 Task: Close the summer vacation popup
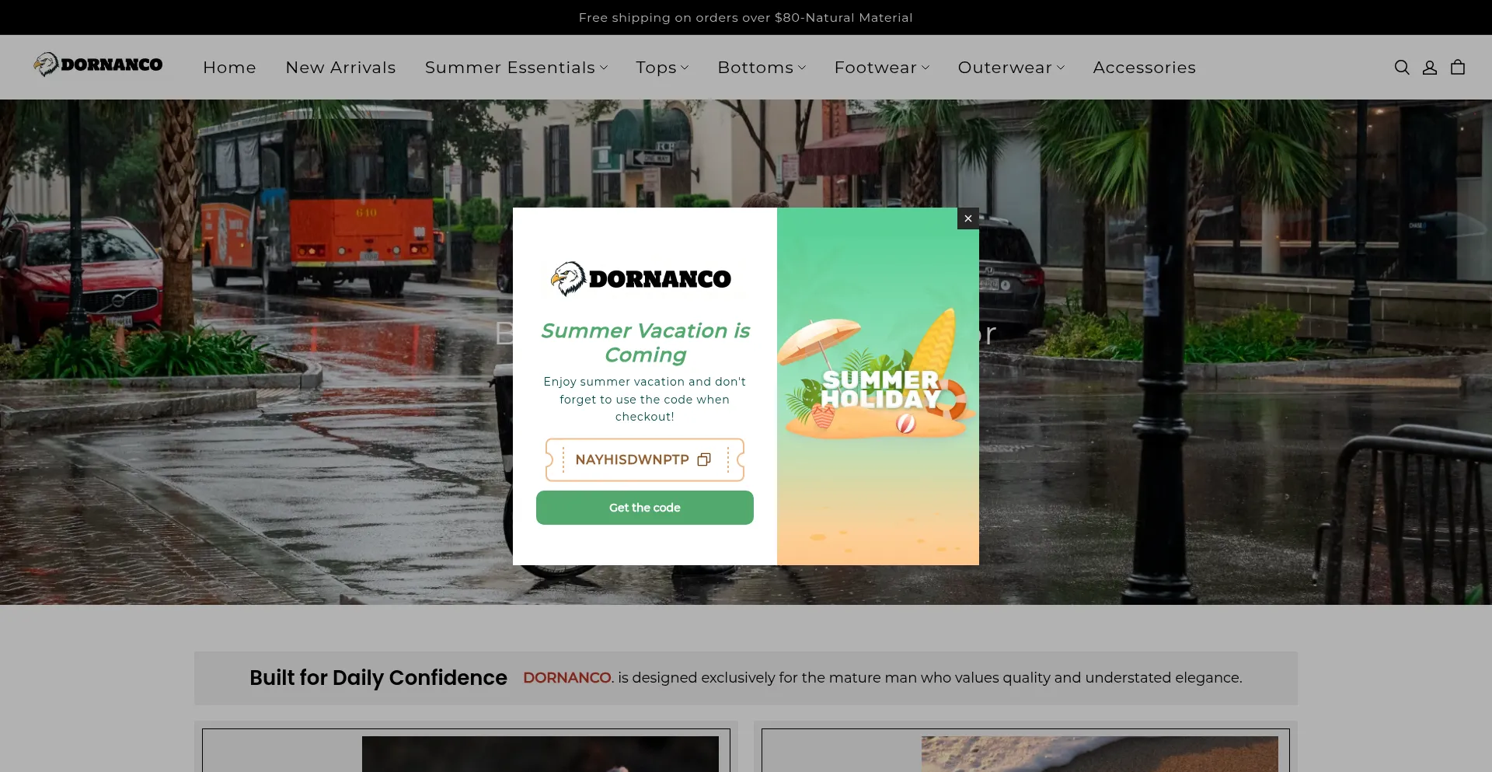coord(968,218)
